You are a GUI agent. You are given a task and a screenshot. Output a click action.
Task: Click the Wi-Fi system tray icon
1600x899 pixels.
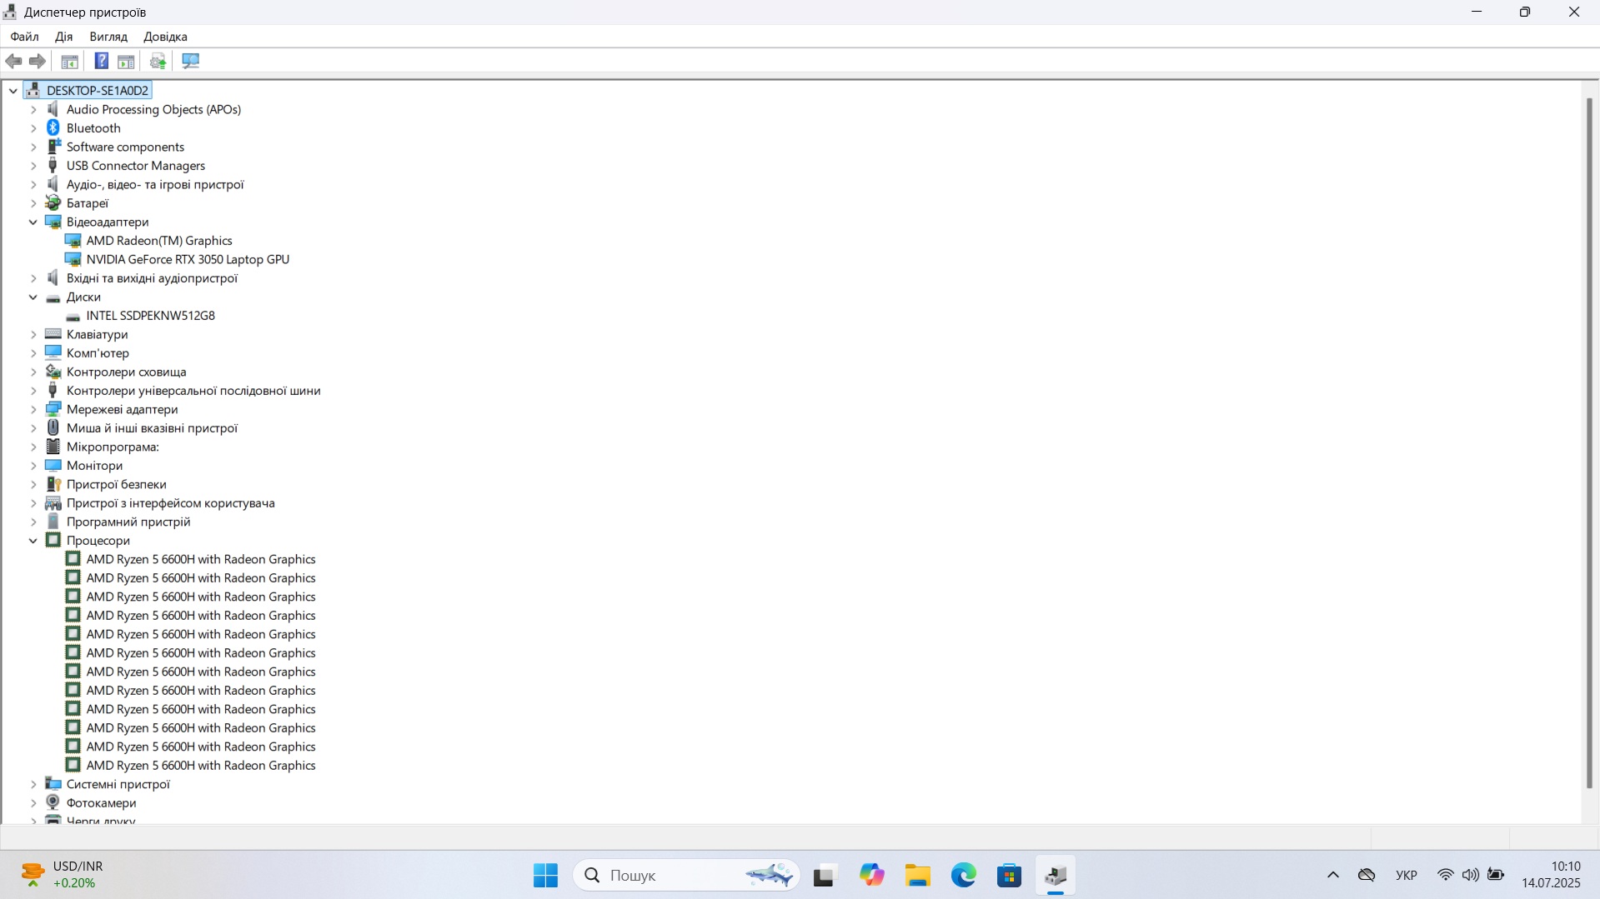tap(1446, 875)
